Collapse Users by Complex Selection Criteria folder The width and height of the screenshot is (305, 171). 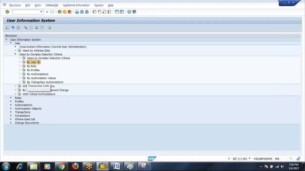coord(15,54)
